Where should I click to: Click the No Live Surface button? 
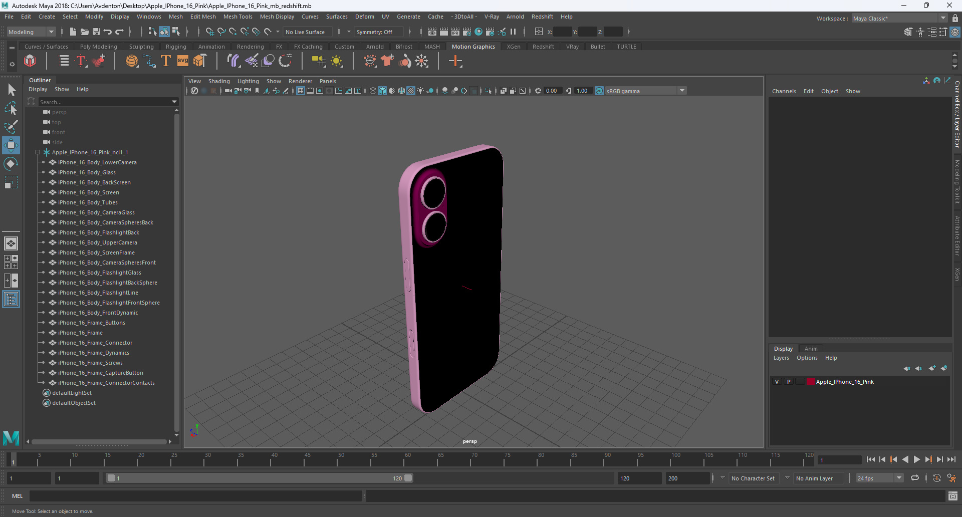[x=308, y=32]
